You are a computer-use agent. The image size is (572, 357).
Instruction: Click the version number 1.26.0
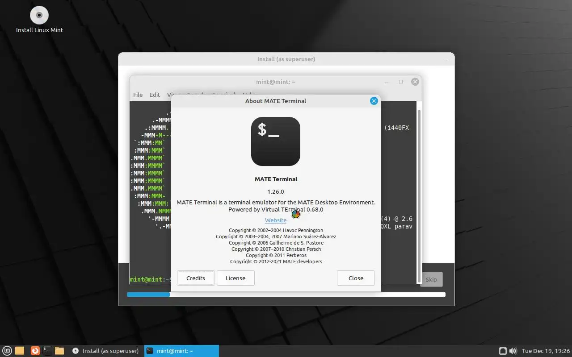pyautogui.click(x=276, y=191)
